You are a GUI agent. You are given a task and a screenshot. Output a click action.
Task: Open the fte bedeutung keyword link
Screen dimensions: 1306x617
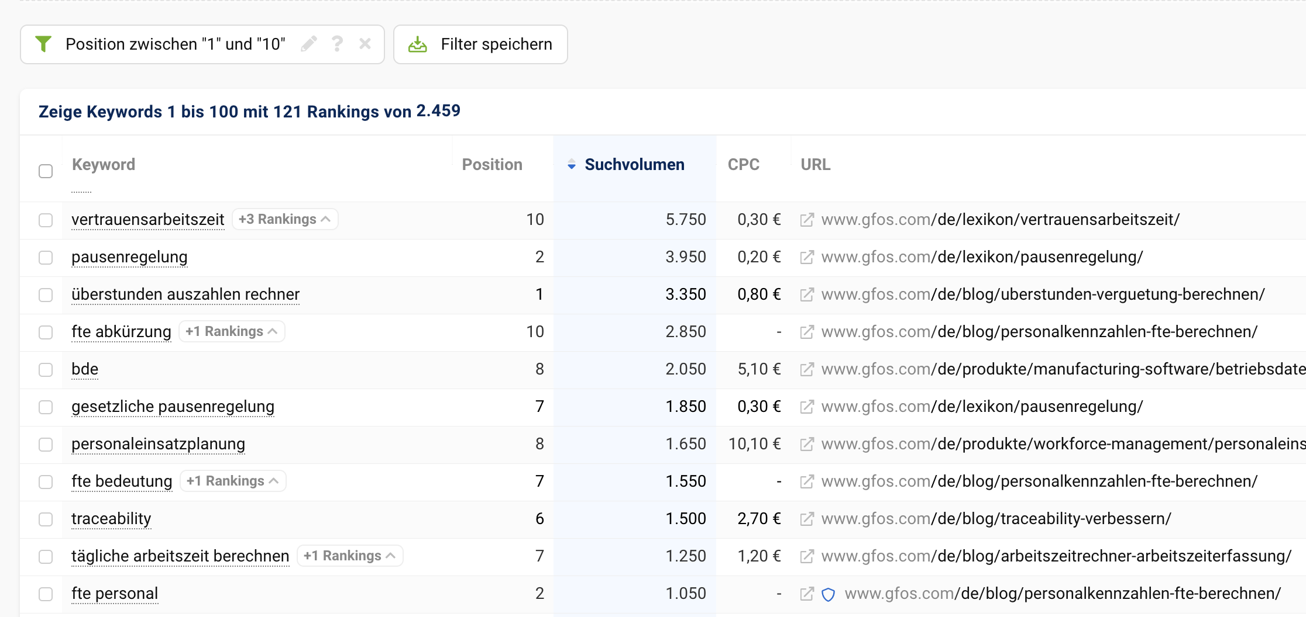click(122, 481)
